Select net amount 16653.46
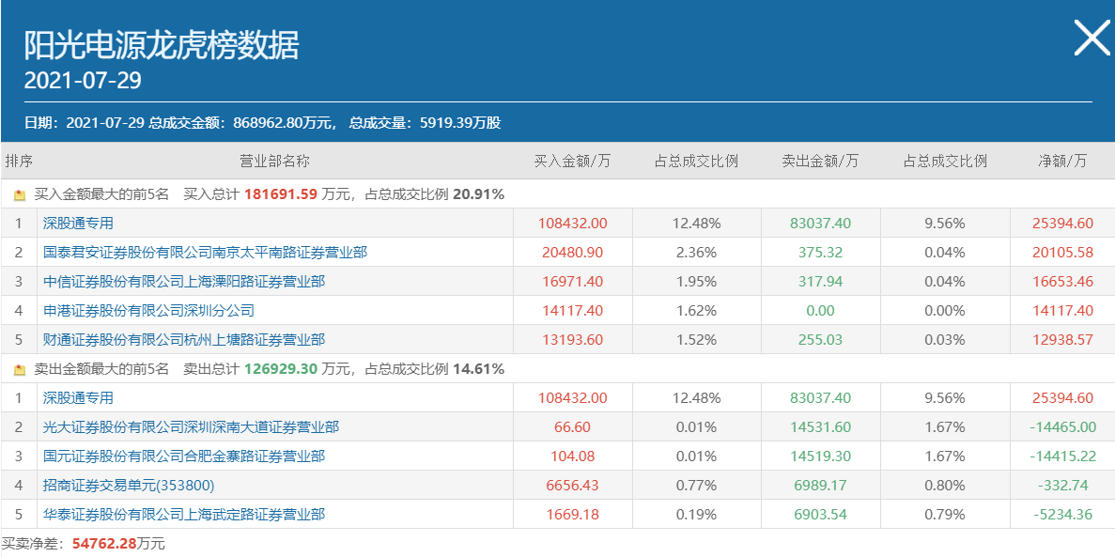Screen dimensions: 1115x557 (x=1062, y=282)
